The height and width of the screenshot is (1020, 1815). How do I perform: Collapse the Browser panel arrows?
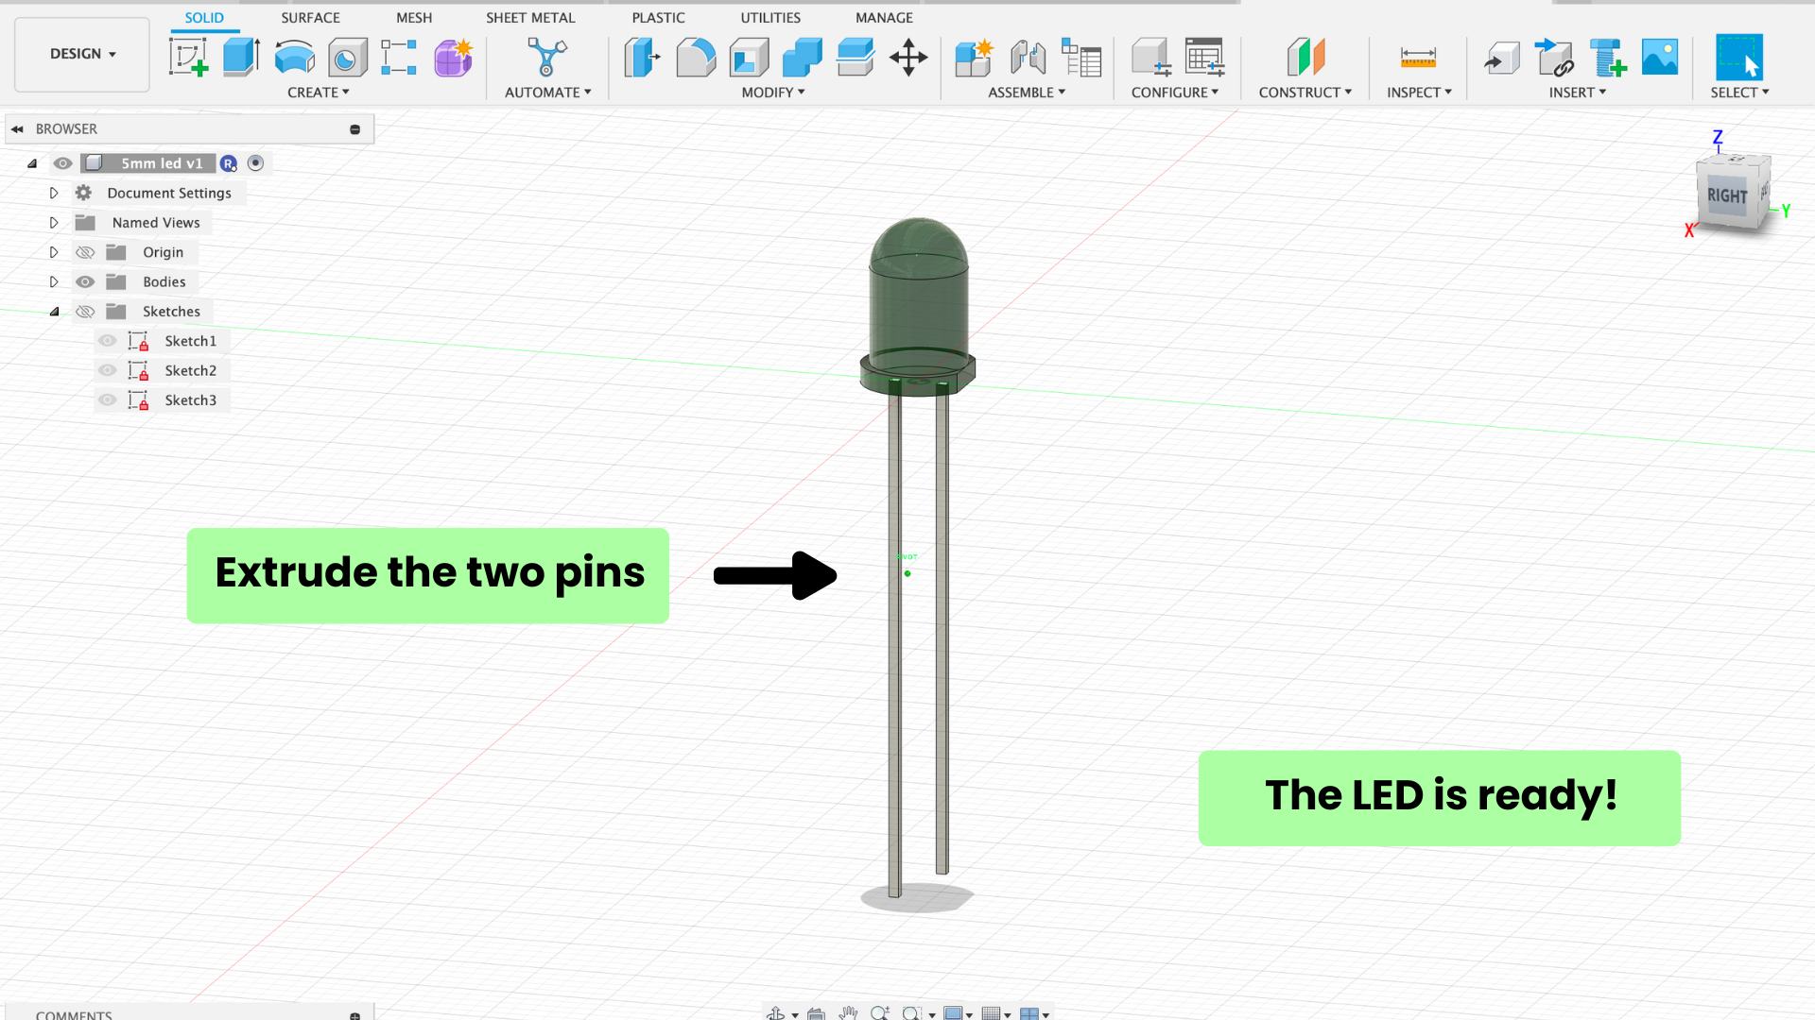pos(17,129)
